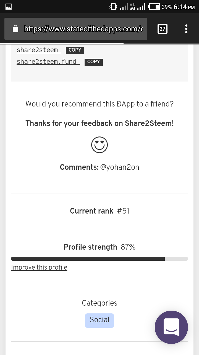The height and width of the screenshot is (355, 199).
Task: Tap the padlock site security icon
Action: (16, 29)
